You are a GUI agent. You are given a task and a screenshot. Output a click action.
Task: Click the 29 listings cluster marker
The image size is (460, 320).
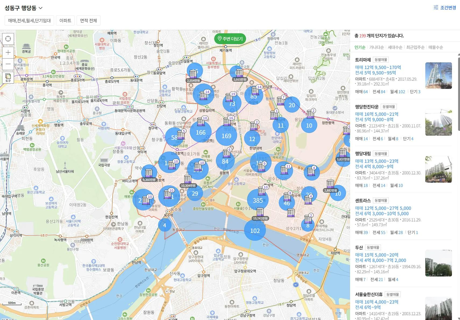pyautogui.click(x=195, y=193)
